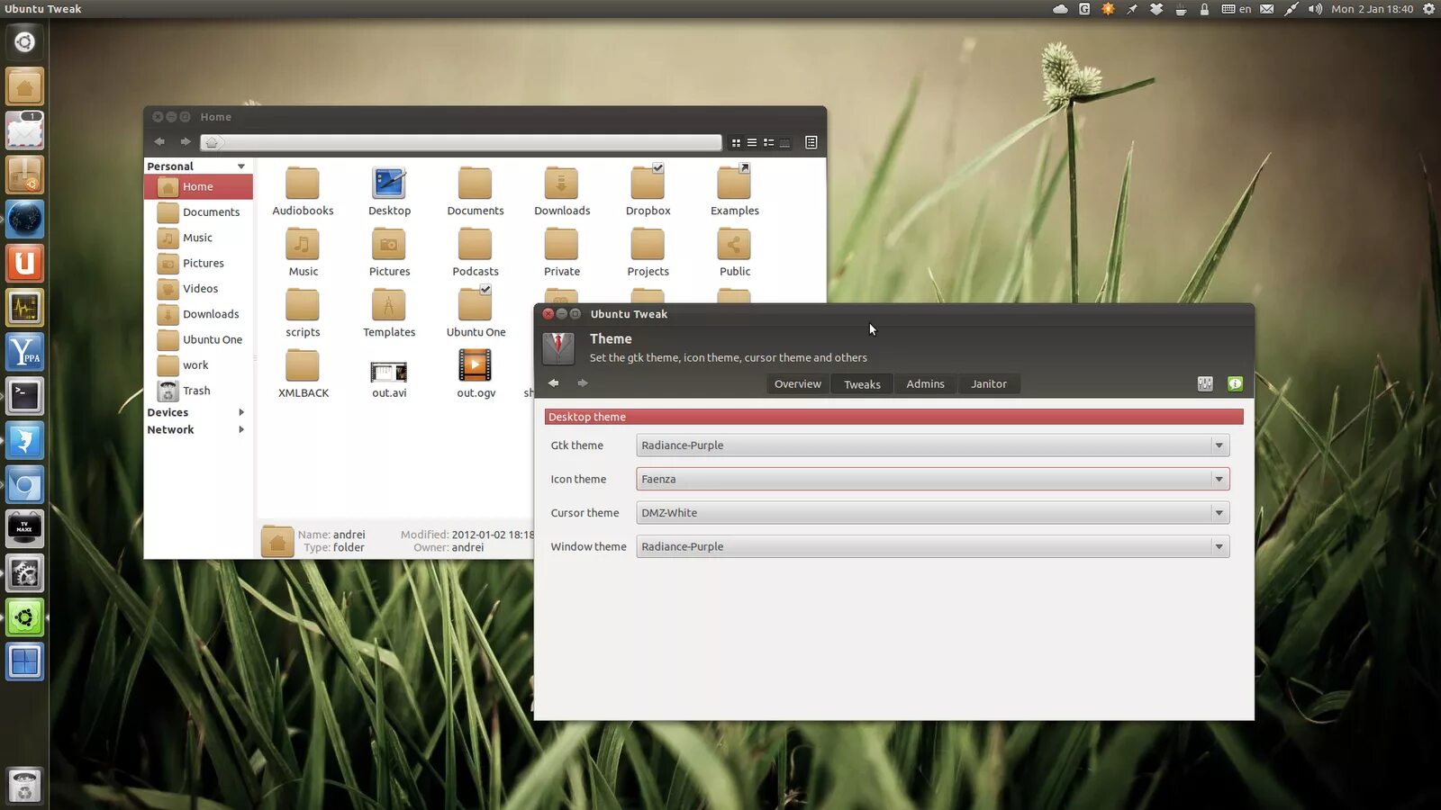The image size is (1441, 810).
Task: Open the Audiobooks folder in Home window
Action: pyautogui.click(x=303, y=191)
